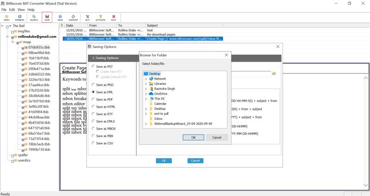
Task: Click Cancel in Browse for Folder
Action: 216,137
